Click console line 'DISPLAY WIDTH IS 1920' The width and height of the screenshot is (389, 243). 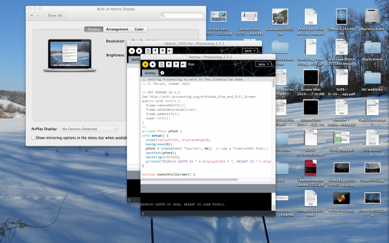click(183, 205)
